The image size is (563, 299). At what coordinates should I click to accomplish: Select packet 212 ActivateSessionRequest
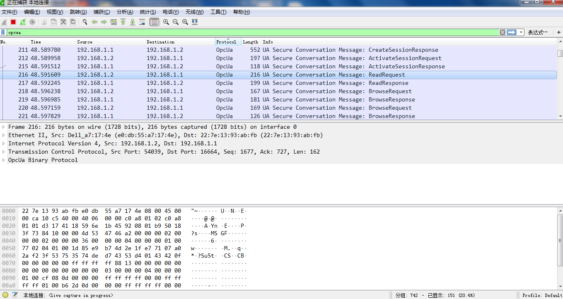click(278, 58)
